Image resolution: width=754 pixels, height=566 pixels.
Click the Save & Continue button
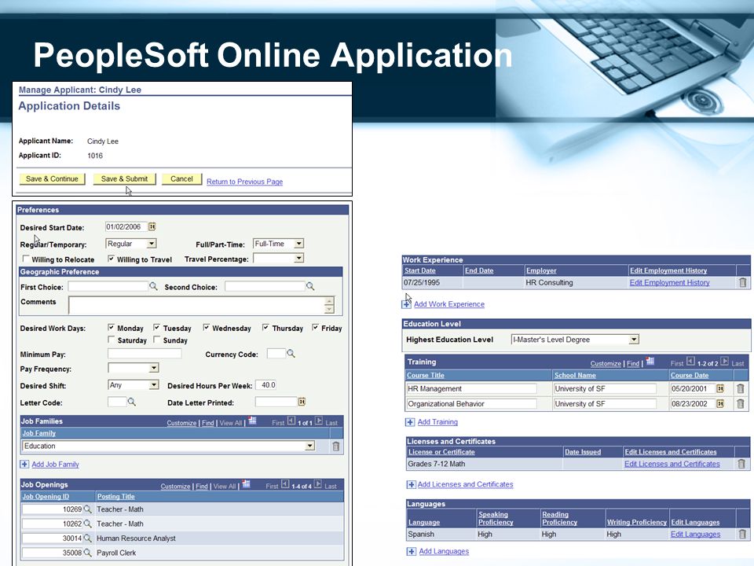[52, 179]
